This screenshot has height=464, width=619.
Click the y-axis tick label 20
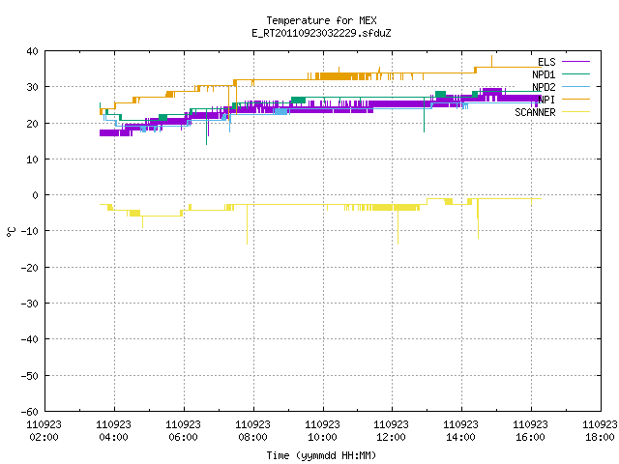coord(32,124)
